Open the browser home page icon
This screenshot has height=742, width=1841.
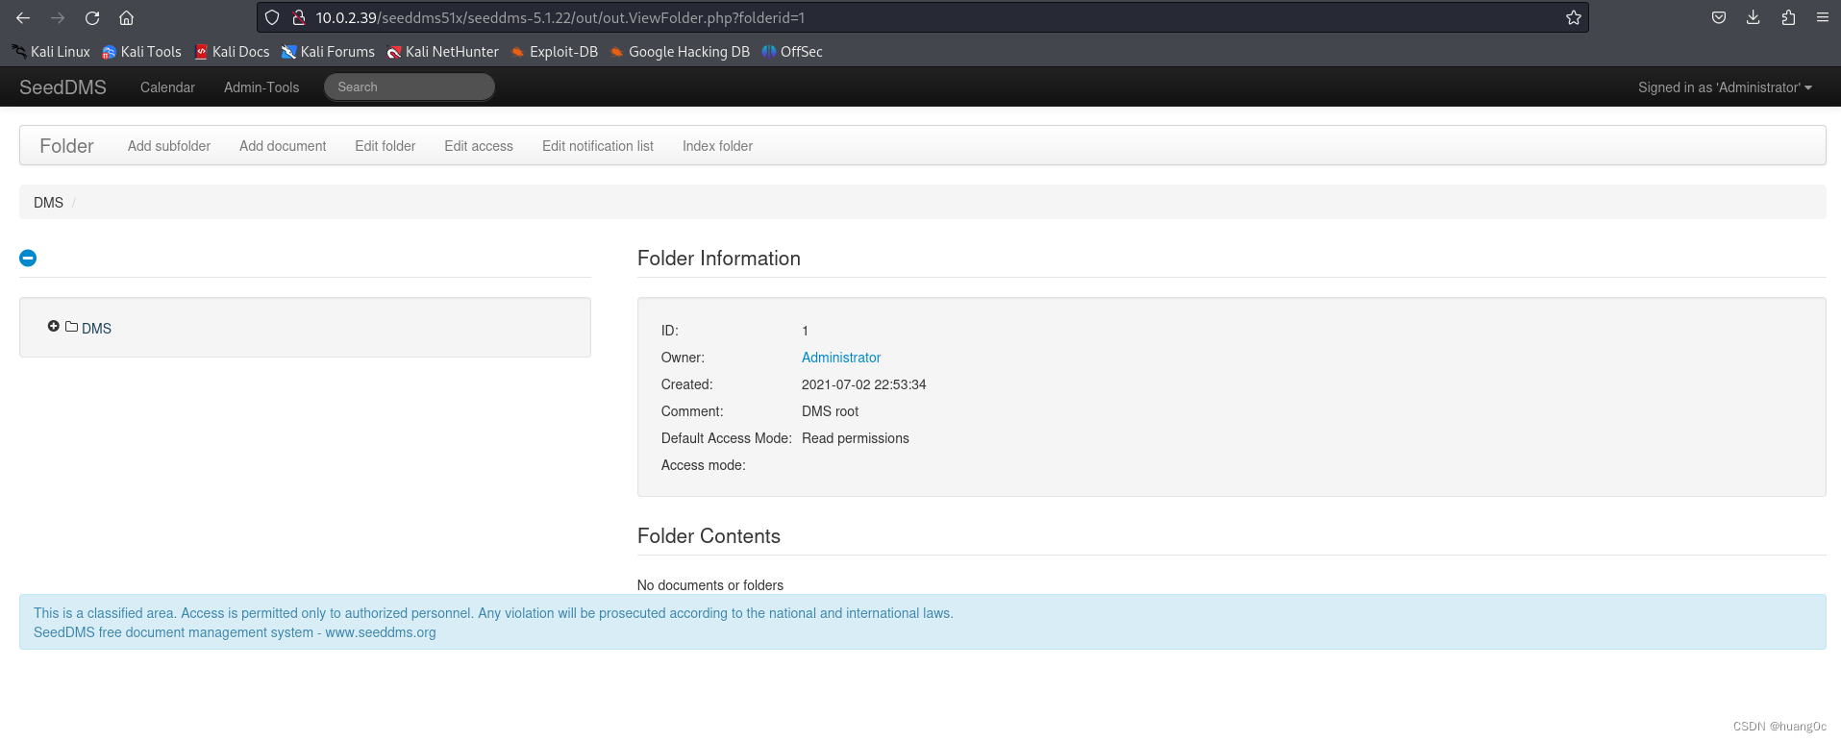point(126,17)
